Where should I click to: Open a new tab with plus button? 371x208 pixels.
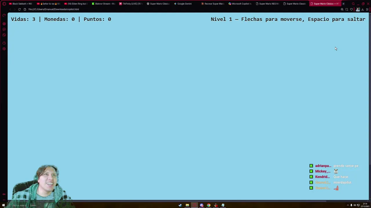[343, 4]
